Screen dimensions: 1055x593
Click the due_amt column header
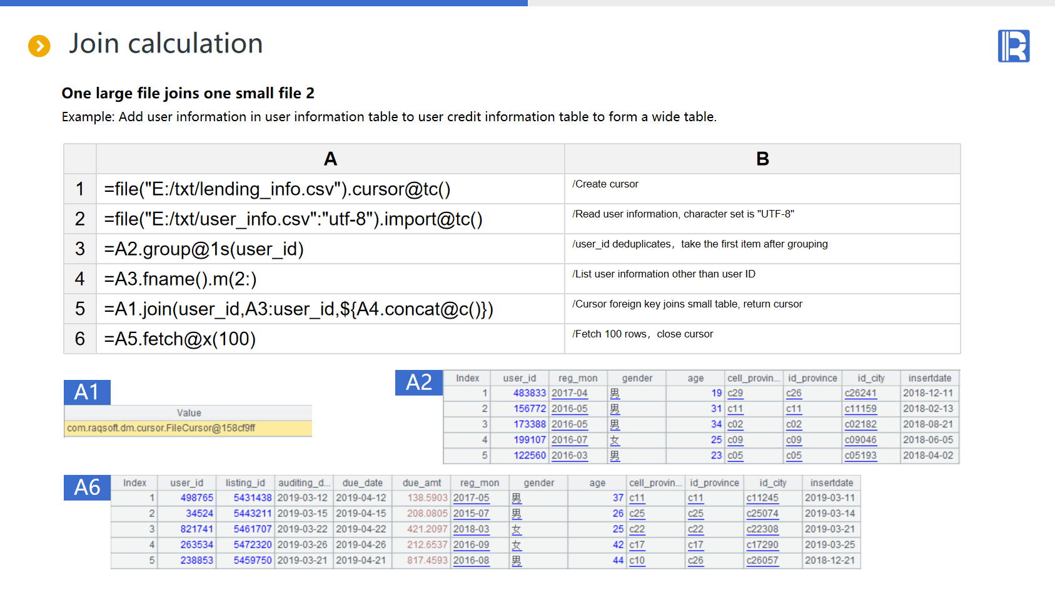tap(421, 483)
